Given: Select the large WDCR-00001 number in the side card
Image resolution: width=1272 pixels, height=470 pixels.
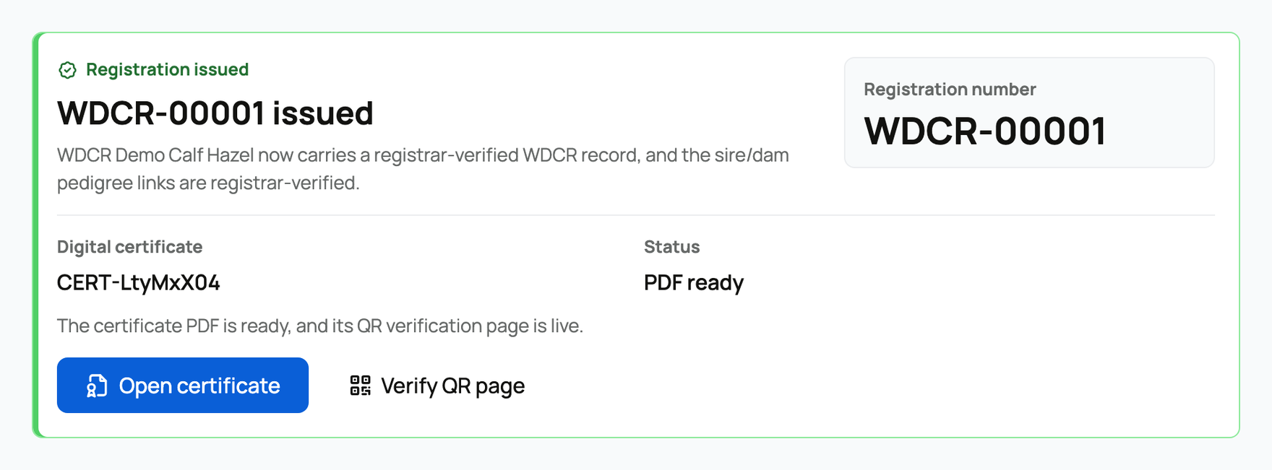Looking at the screenshot, I should coord(985,131).
